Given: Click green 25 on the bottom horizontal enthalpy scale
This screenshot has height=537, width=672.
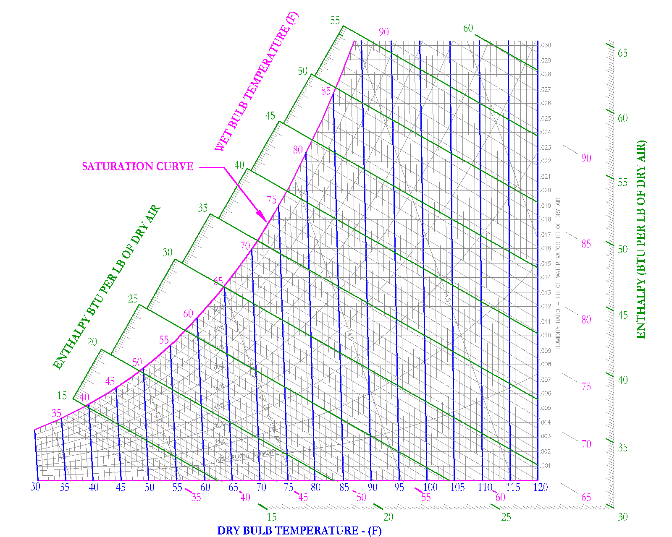Looking at the screenshot, I should click(x=506, y=517).
